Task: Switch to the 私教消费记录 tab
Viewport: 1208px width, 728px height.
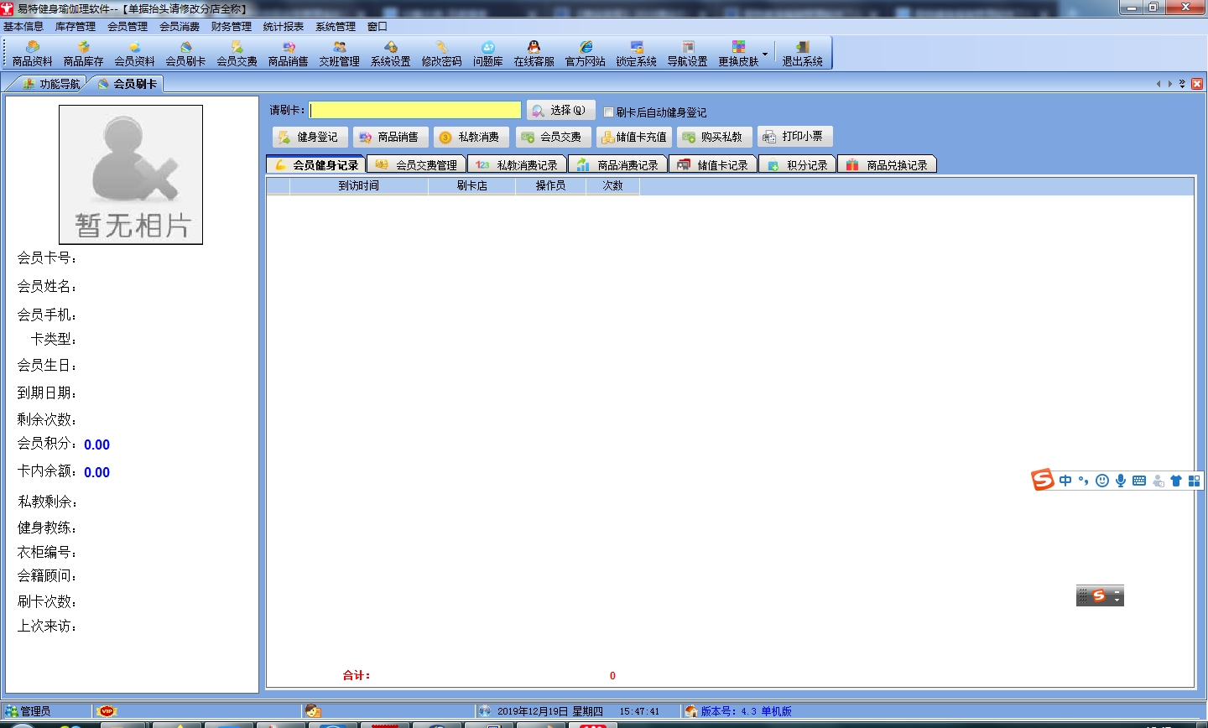Action: coord(518,165)
